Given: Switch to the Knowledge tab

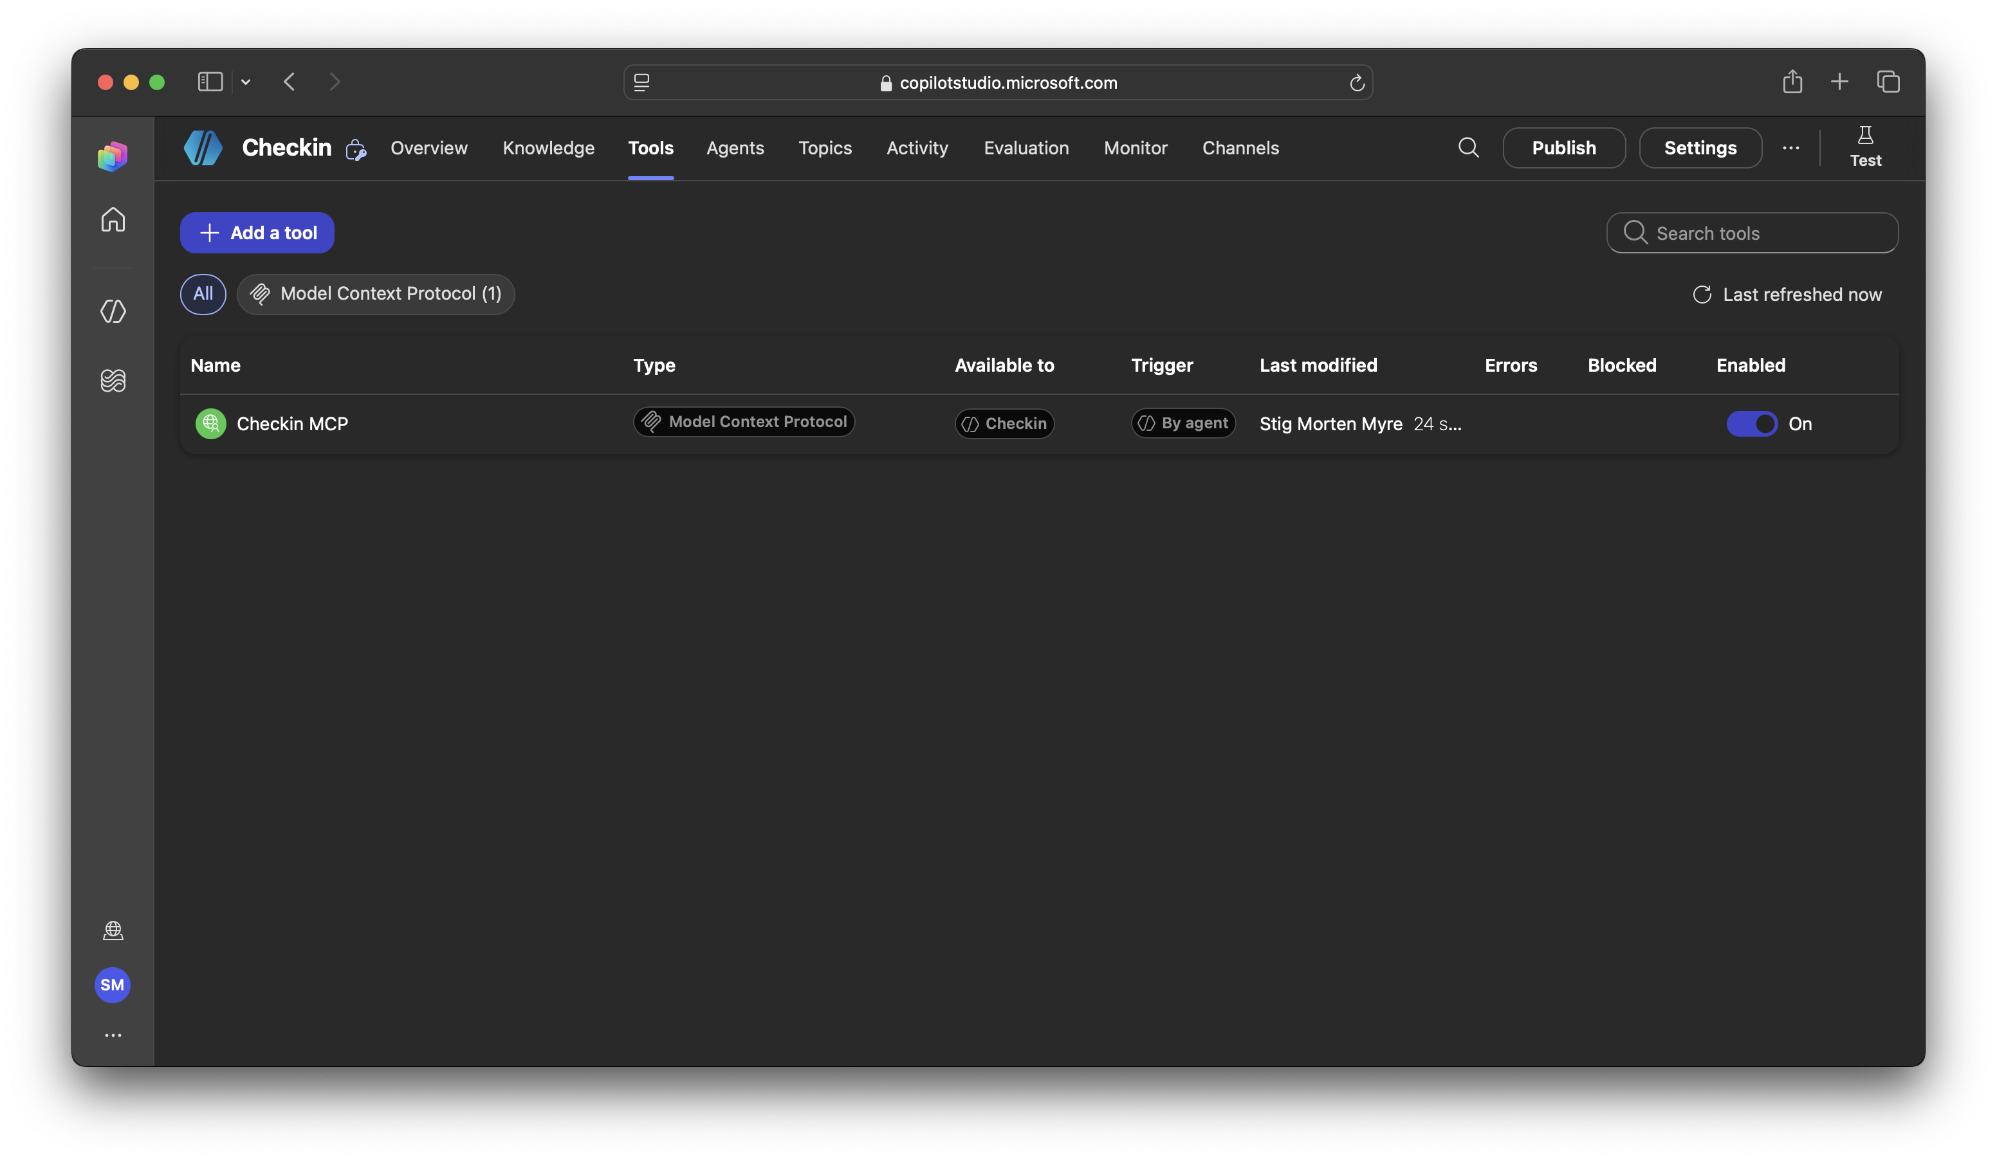Looking at the screenshot, I should [548, 148].
